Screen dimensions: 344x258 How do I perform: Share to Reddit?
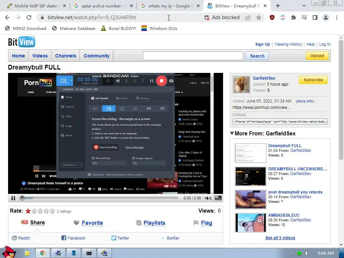21,238
